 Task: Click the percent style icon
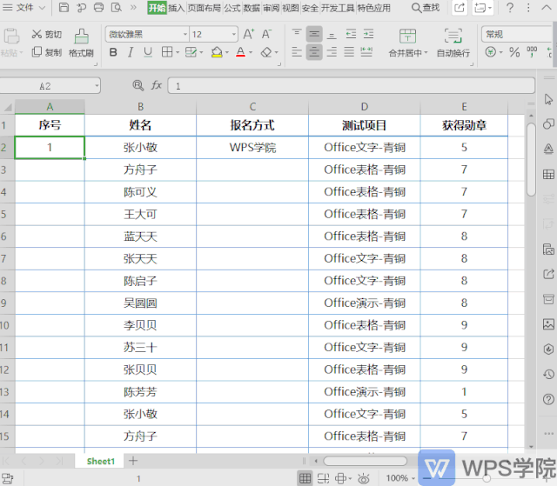click(x=514, y=52)
